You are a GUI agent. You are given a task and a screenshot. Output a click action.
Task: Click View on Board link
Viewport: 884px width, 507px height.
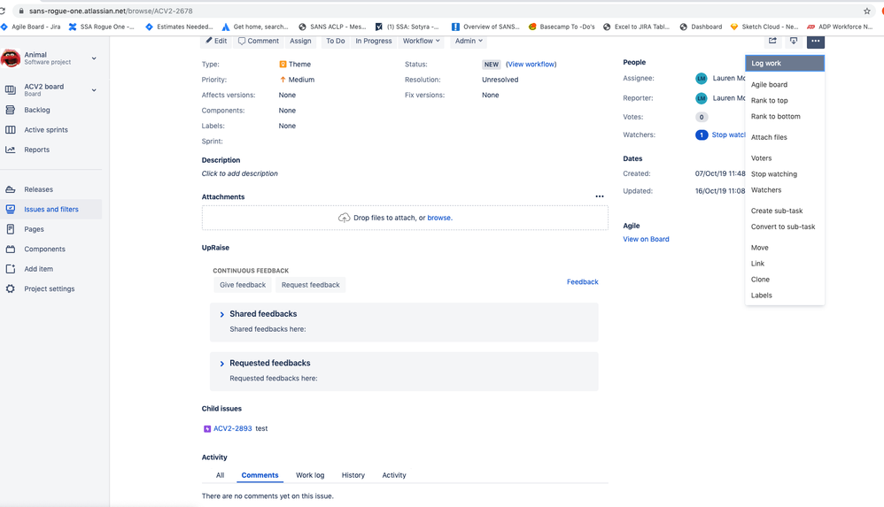click(646, 240)
